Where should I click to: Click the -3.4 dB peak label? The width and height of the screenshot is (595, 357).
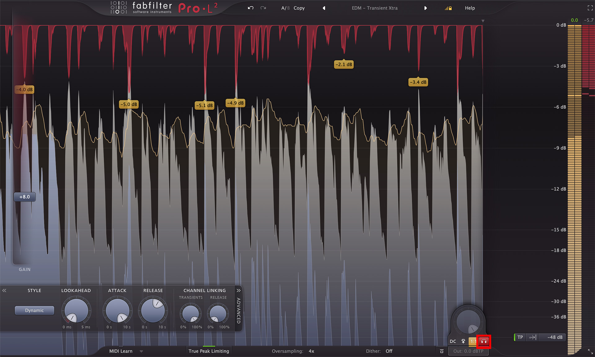coord(418,82)
